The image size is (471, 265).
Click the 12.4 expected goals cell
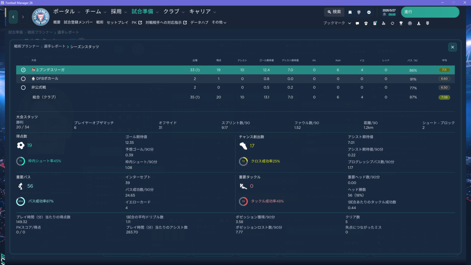pyautogui.click(x=267, y=70)
